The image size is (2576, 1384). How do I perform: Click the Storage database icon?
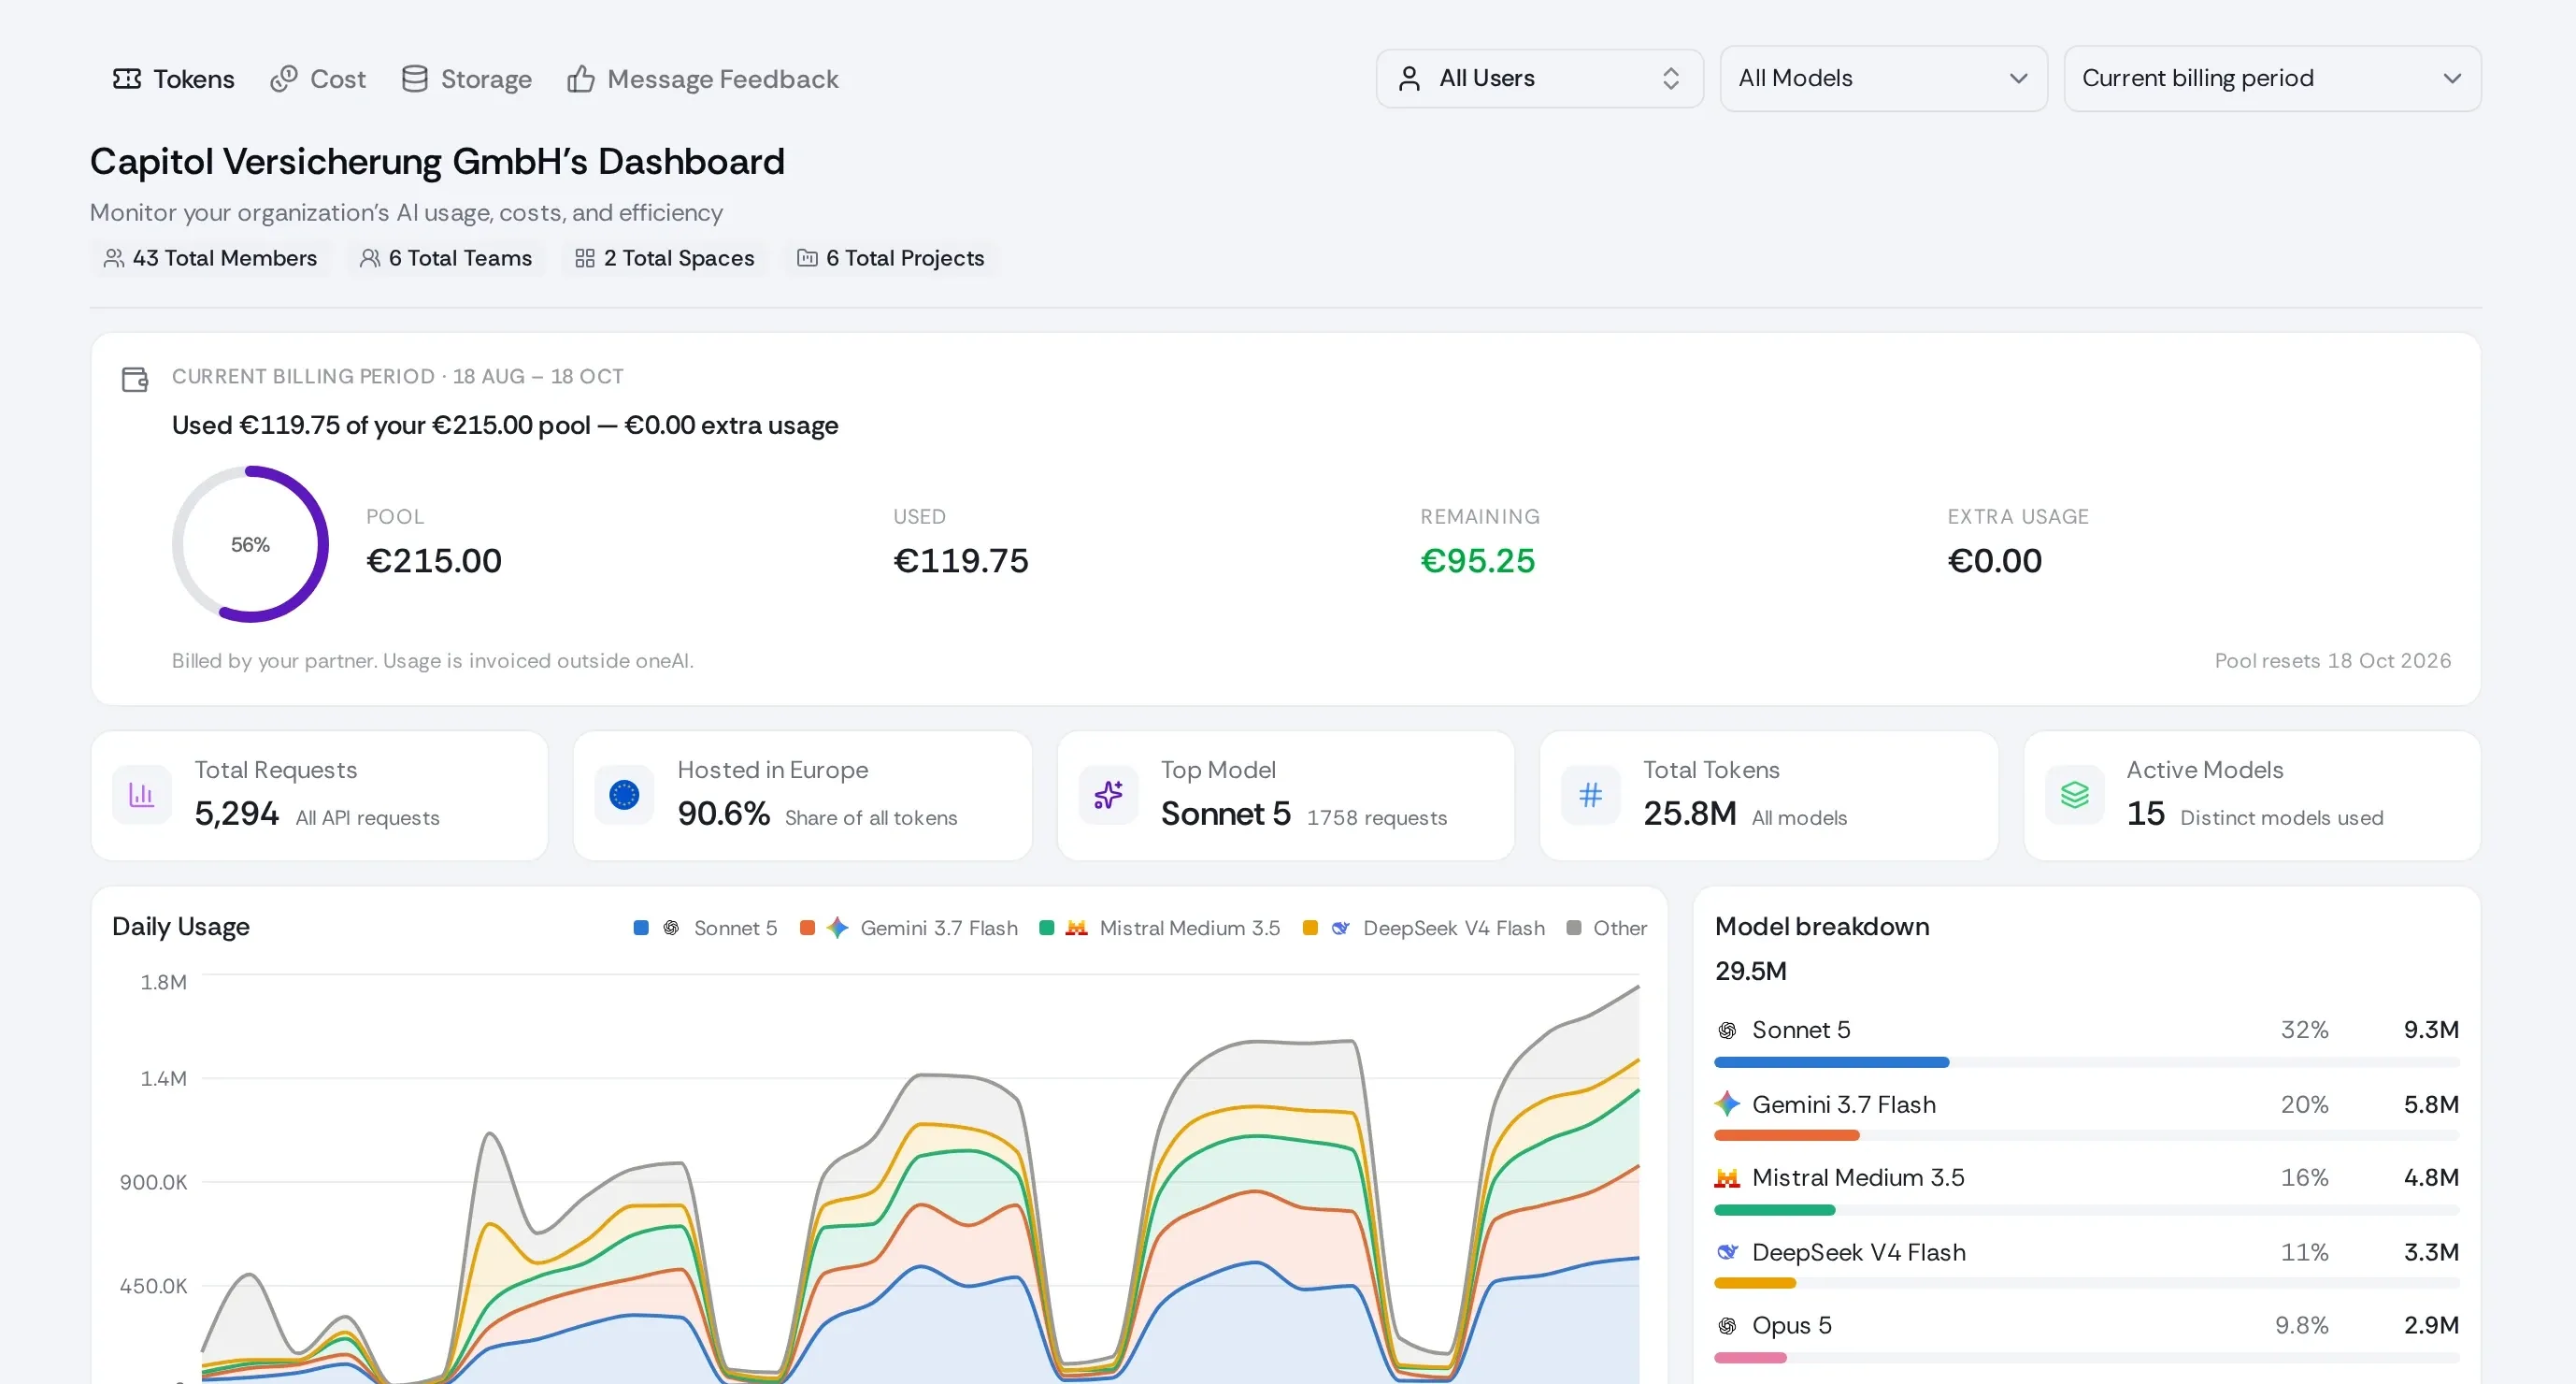click(414, 78)
